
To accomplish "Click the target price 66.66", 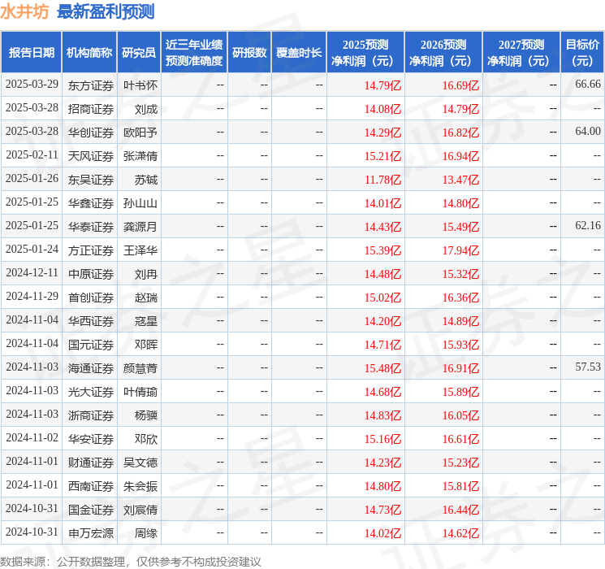I will click(588, 84).
